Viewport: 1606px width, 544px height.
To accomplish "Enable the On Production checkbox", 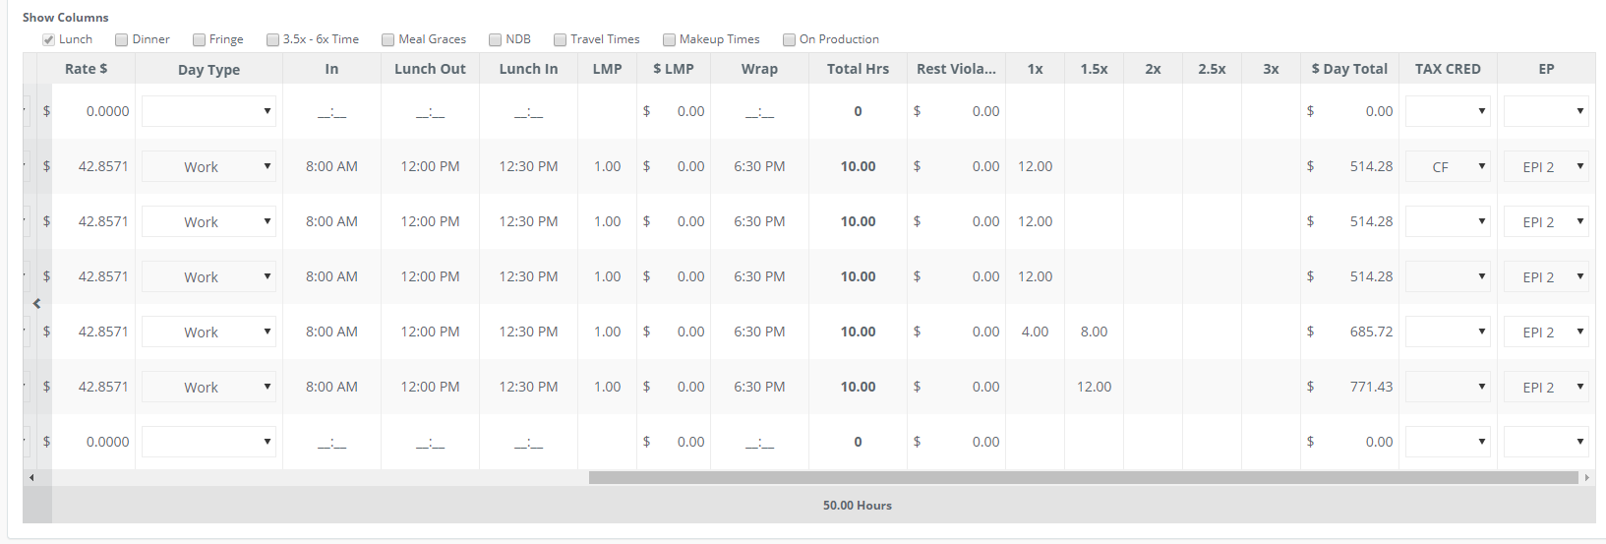I will tap(789, 39).
